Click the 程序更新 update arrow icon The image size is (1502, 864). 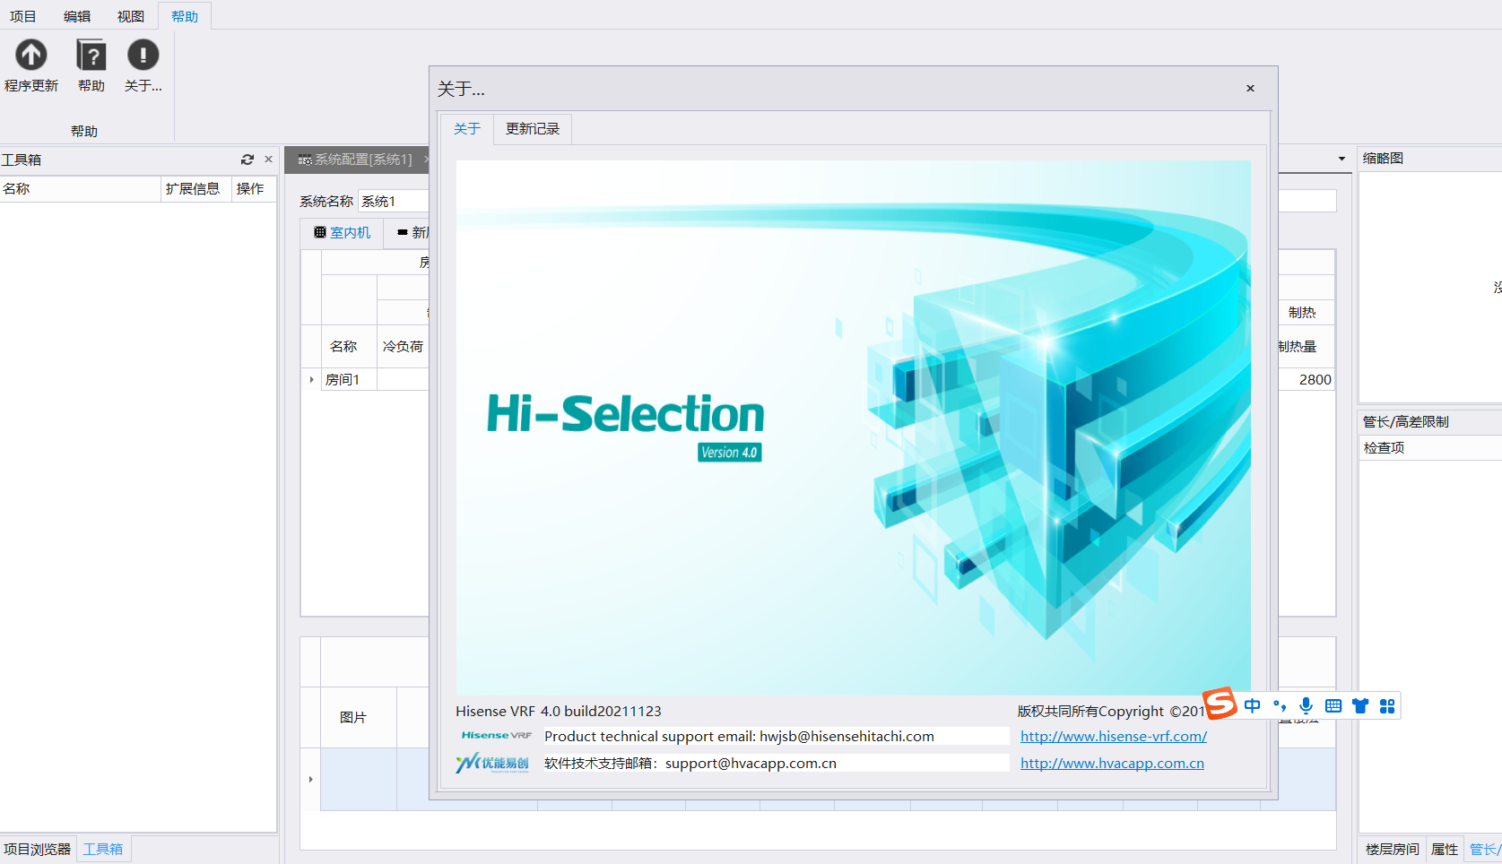pos(31,56)
